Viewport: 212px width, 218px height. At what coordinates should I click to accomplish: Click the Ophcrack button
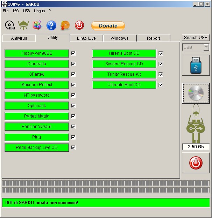(37, 106)
